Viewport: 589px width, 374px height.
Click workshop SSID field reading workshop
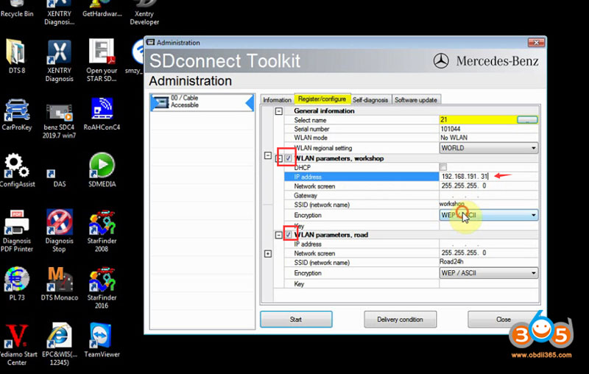pyautogui.click(x=488, y=205)
